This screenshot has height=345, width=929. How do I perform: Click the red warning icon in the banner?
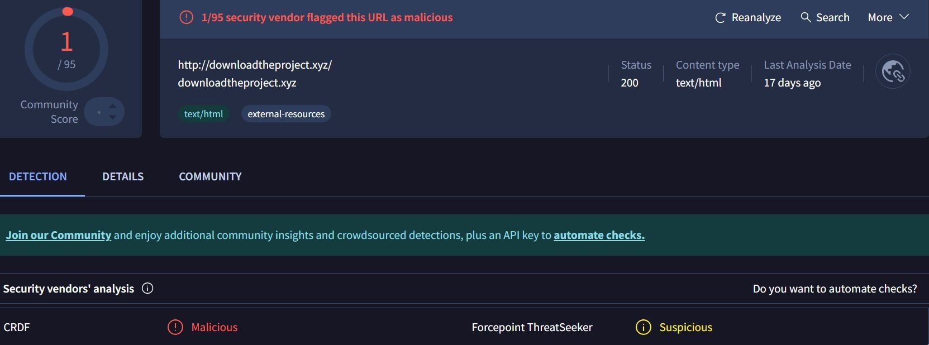(186, 17)
